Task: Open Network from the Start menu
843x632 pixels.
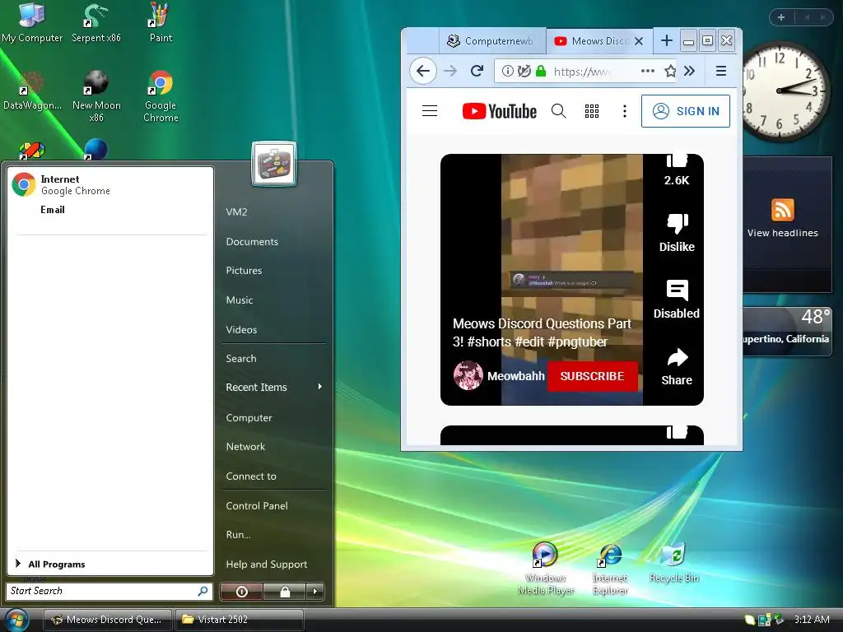Action: (245, 447)
